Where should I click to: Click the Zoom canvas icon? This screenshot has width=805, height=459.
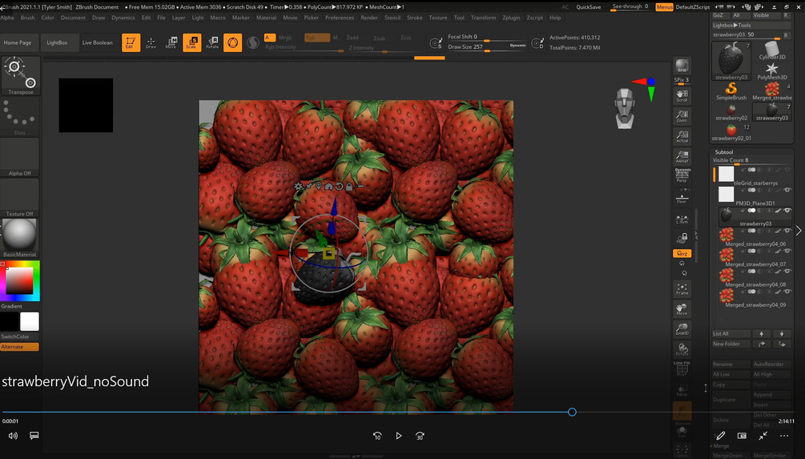coord(682,116)
